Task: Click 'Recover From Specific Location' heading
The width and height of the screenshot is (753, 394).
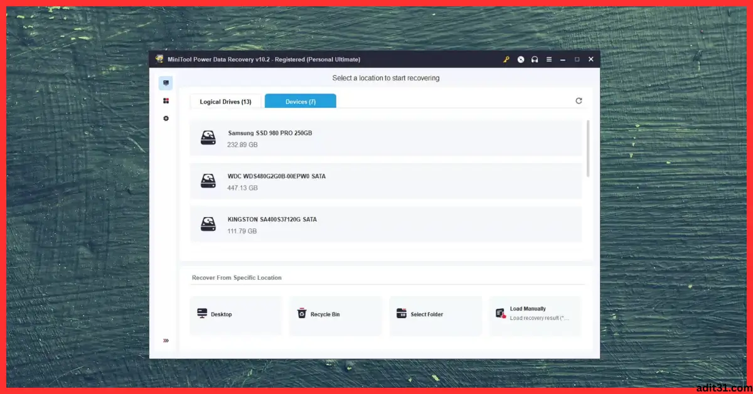Action: click(237, 278)
